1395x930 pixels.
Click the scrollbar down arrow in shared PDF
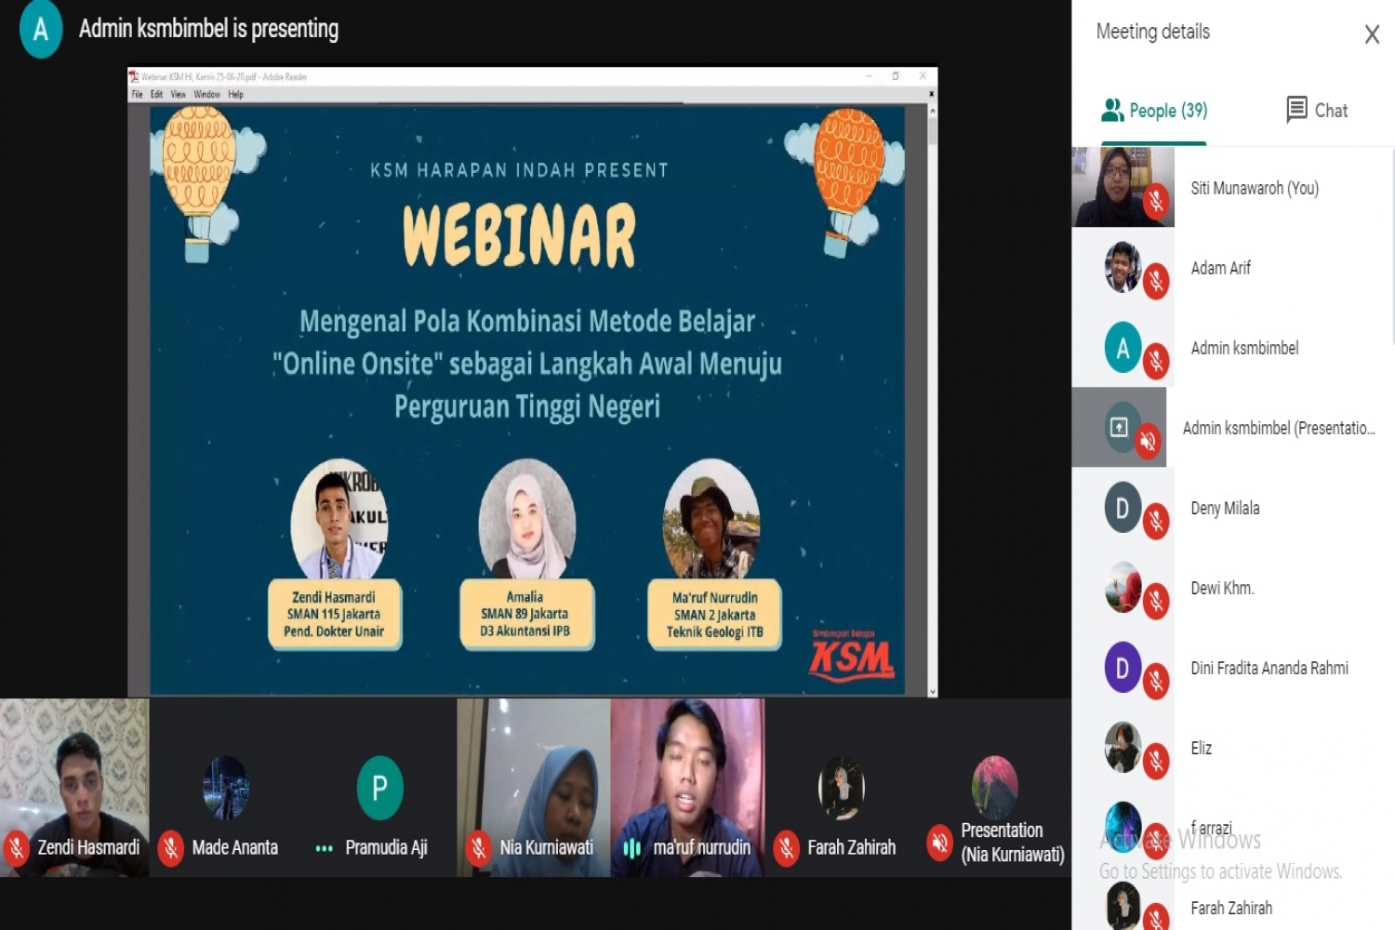click(x=932, y=691)
